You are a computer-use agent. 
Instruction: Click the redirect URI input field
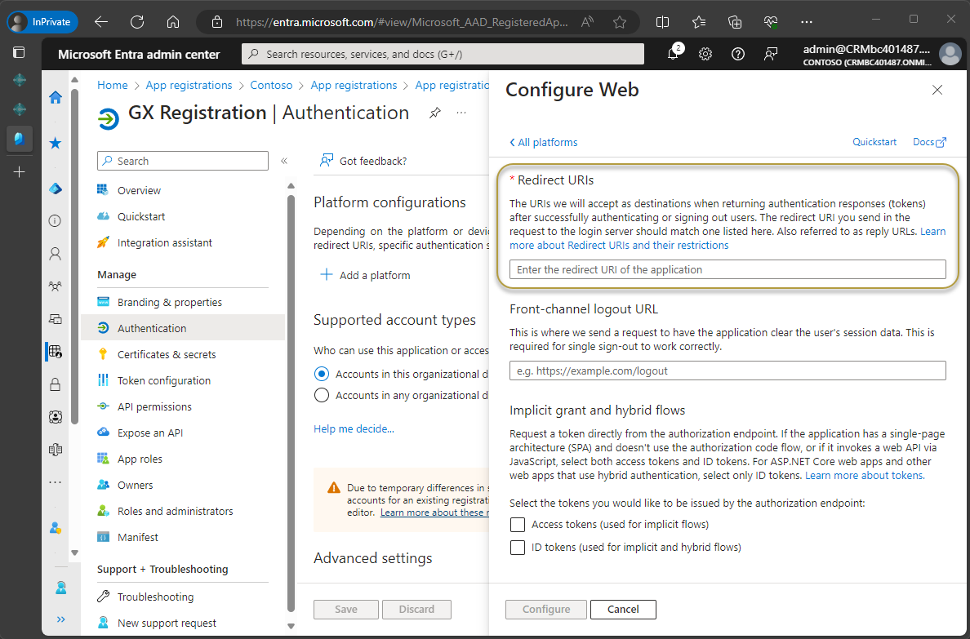coord(727,269)
